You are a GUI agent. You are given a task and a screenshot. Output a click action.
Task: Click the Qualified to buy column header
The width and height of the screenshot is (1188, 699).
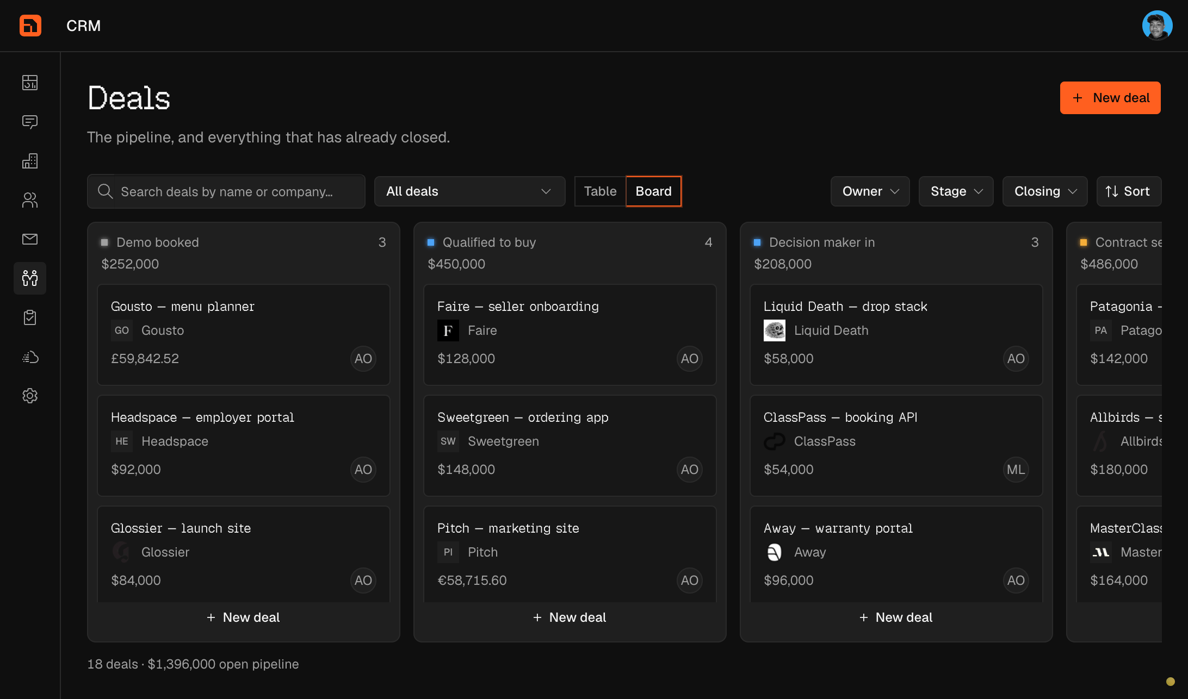[489, 242]
